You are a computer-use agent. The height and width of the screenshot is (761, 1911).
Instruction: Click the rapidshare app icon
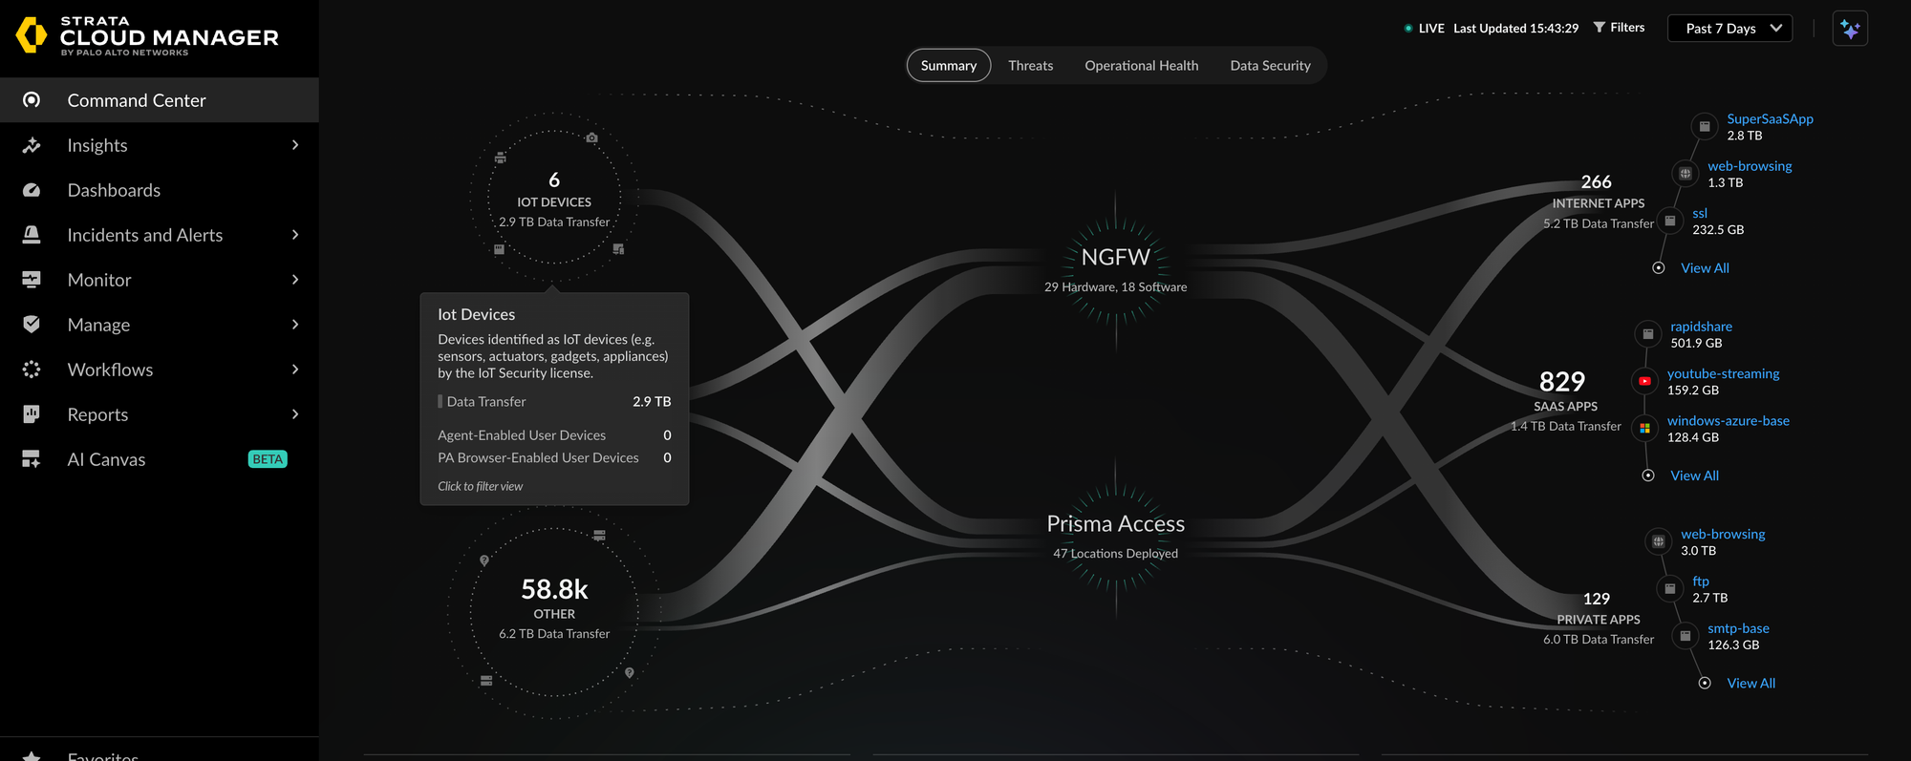[x=1648, y=334]
